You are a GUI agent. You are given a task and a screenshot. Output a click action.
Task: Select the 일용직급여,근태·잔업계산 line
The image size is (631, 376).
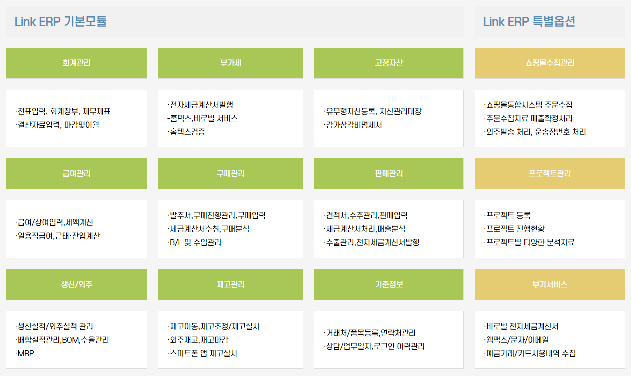pos(57,236)
